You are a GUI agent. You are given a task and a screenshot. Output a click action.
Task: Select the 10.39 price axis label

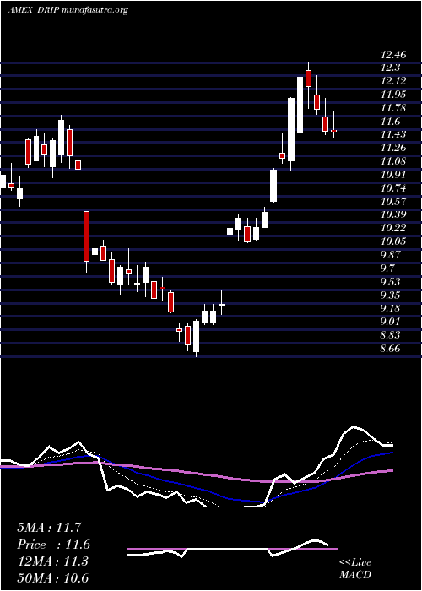393,214
